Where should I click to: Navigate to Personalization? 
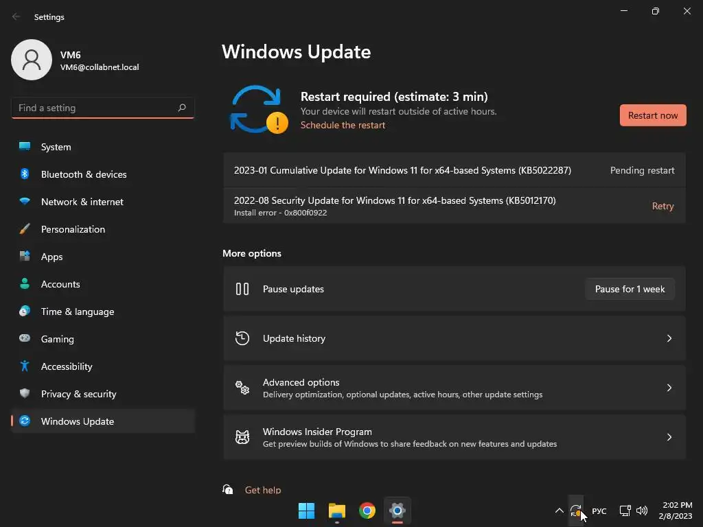(103, 229)
